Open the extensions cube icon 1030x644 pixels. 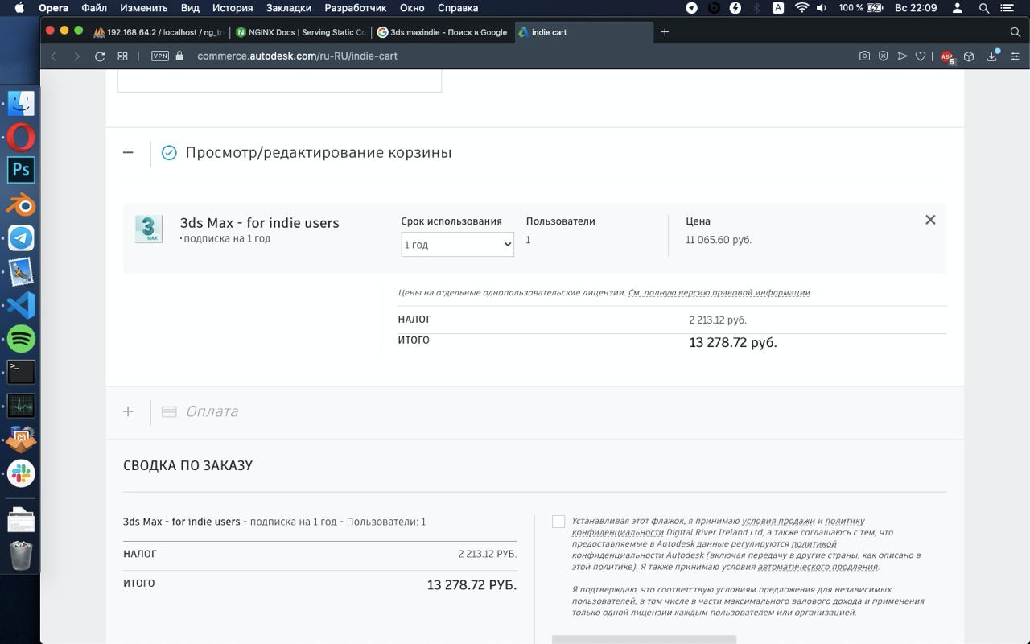(x=969, y=56)
